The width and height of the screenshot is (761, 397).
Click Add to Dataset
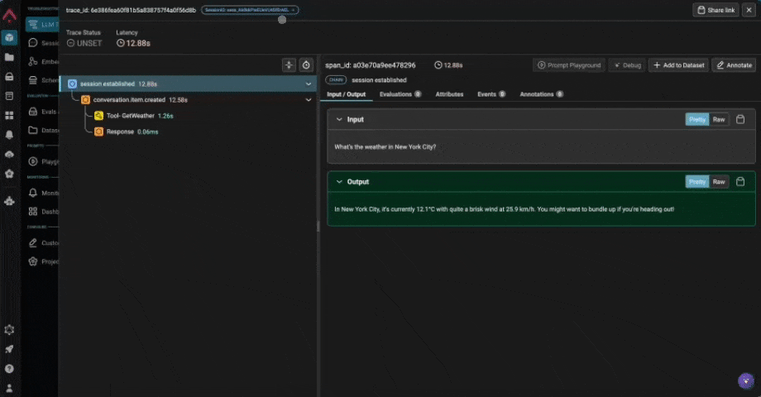pyautogui.click(x=678, y=65)
